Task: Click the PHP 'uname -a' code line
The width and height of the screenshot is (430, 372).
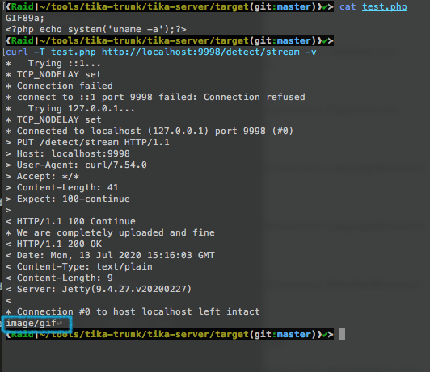Action: [96, 29]
